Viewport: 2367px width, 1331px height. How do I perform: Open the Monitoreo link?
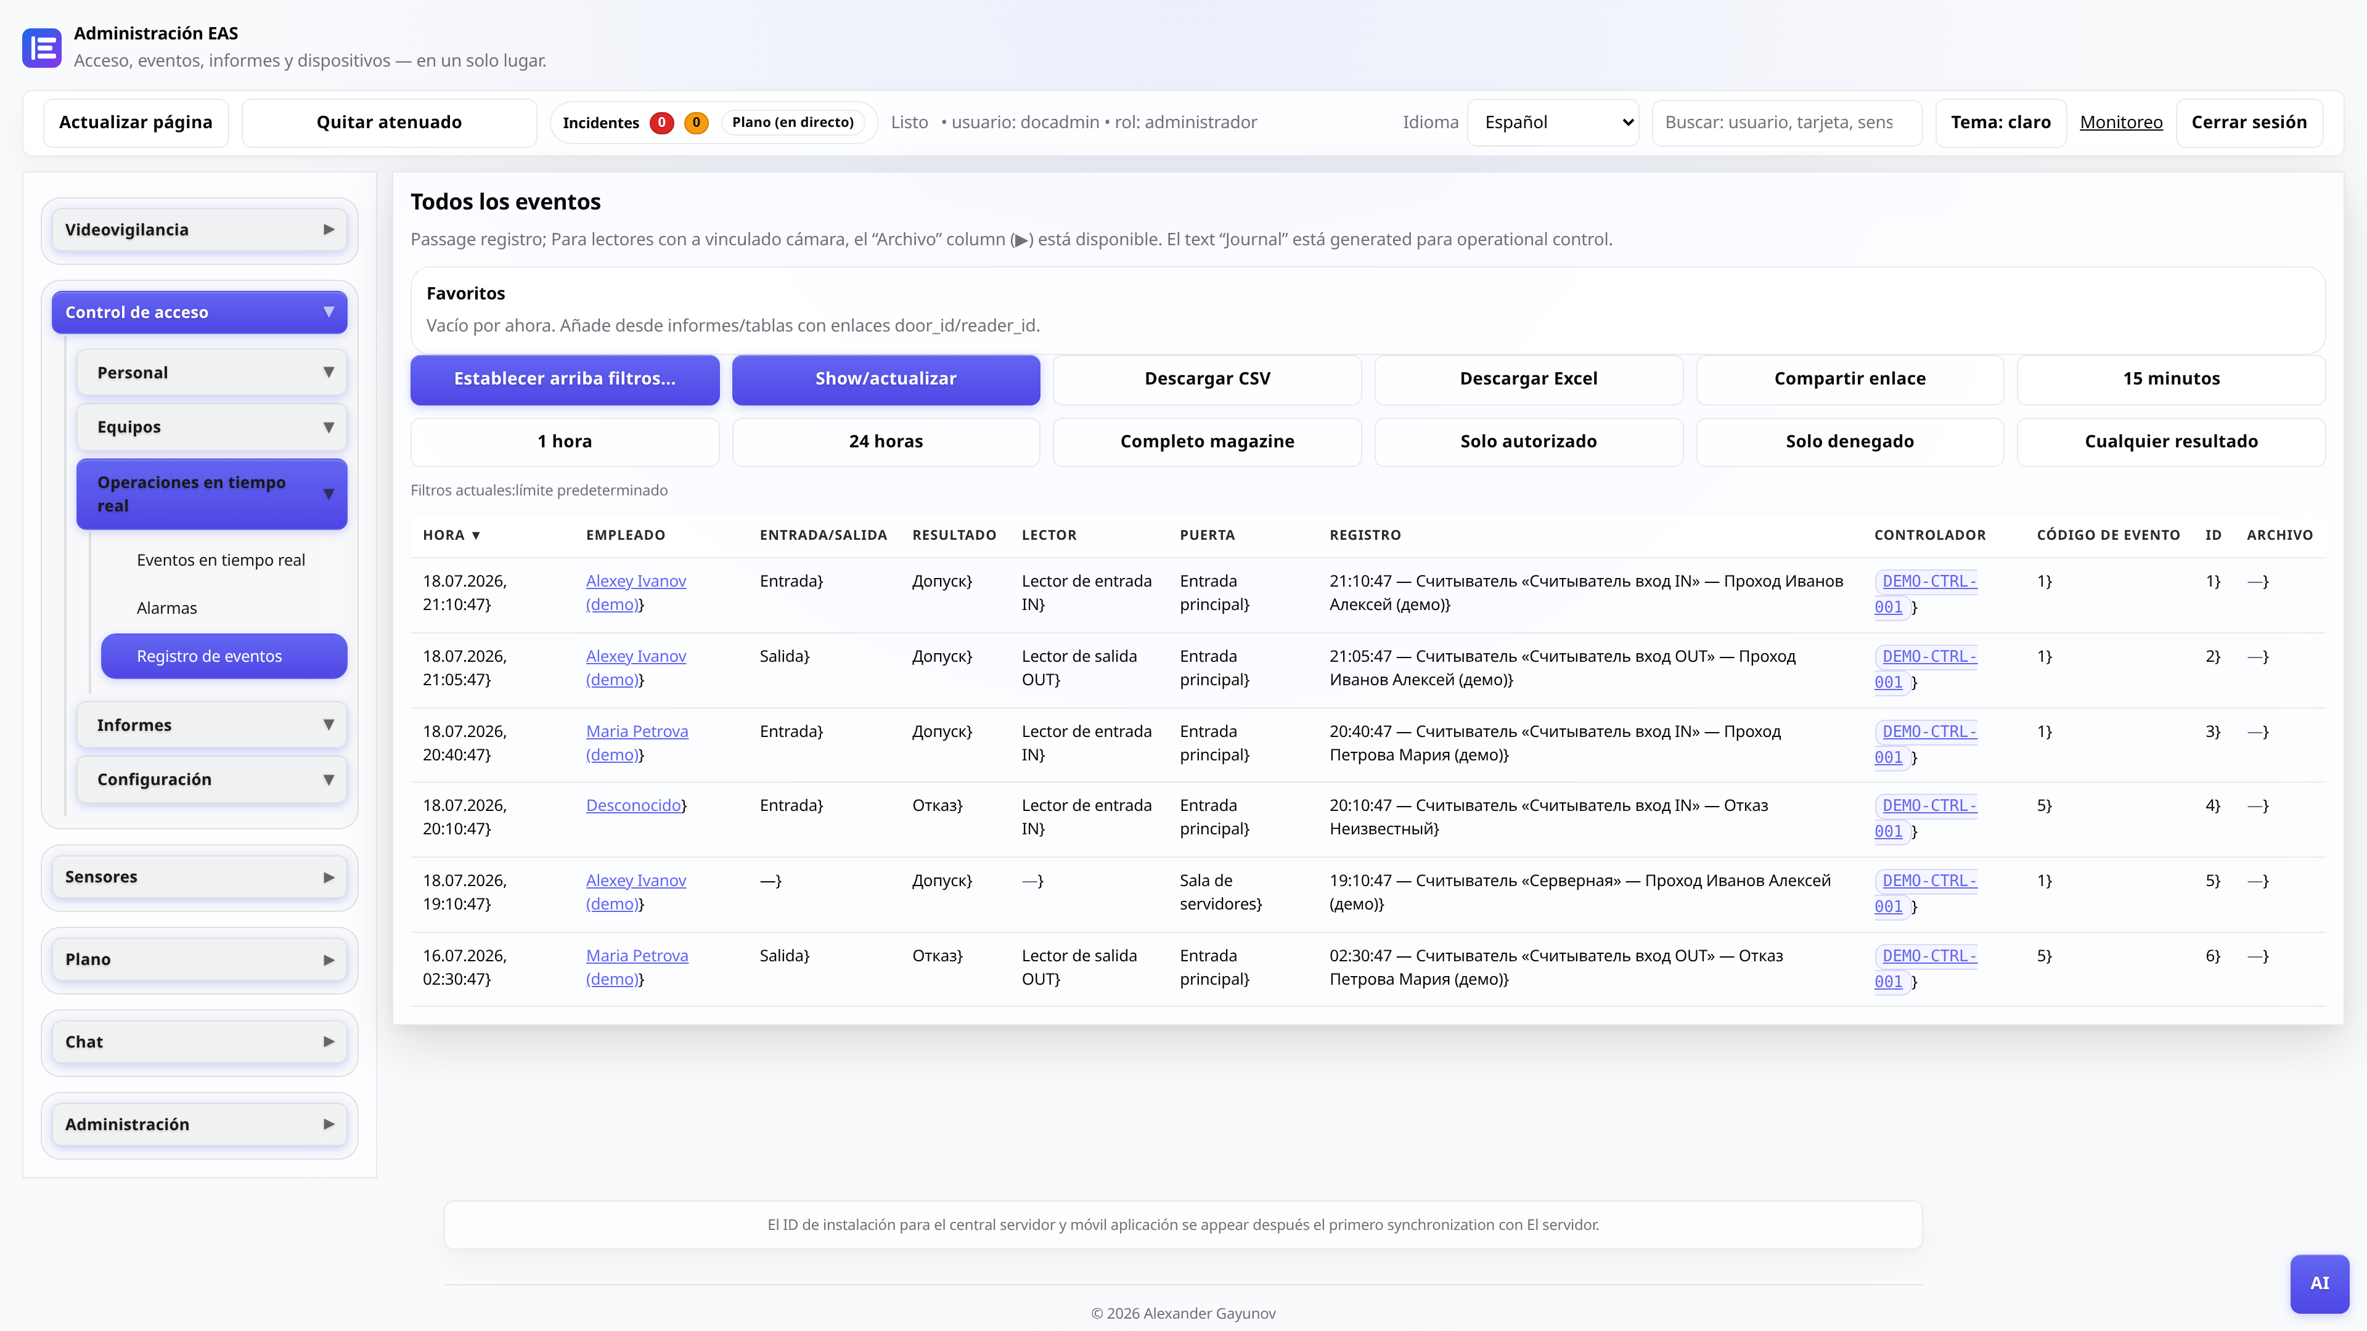2120,122
